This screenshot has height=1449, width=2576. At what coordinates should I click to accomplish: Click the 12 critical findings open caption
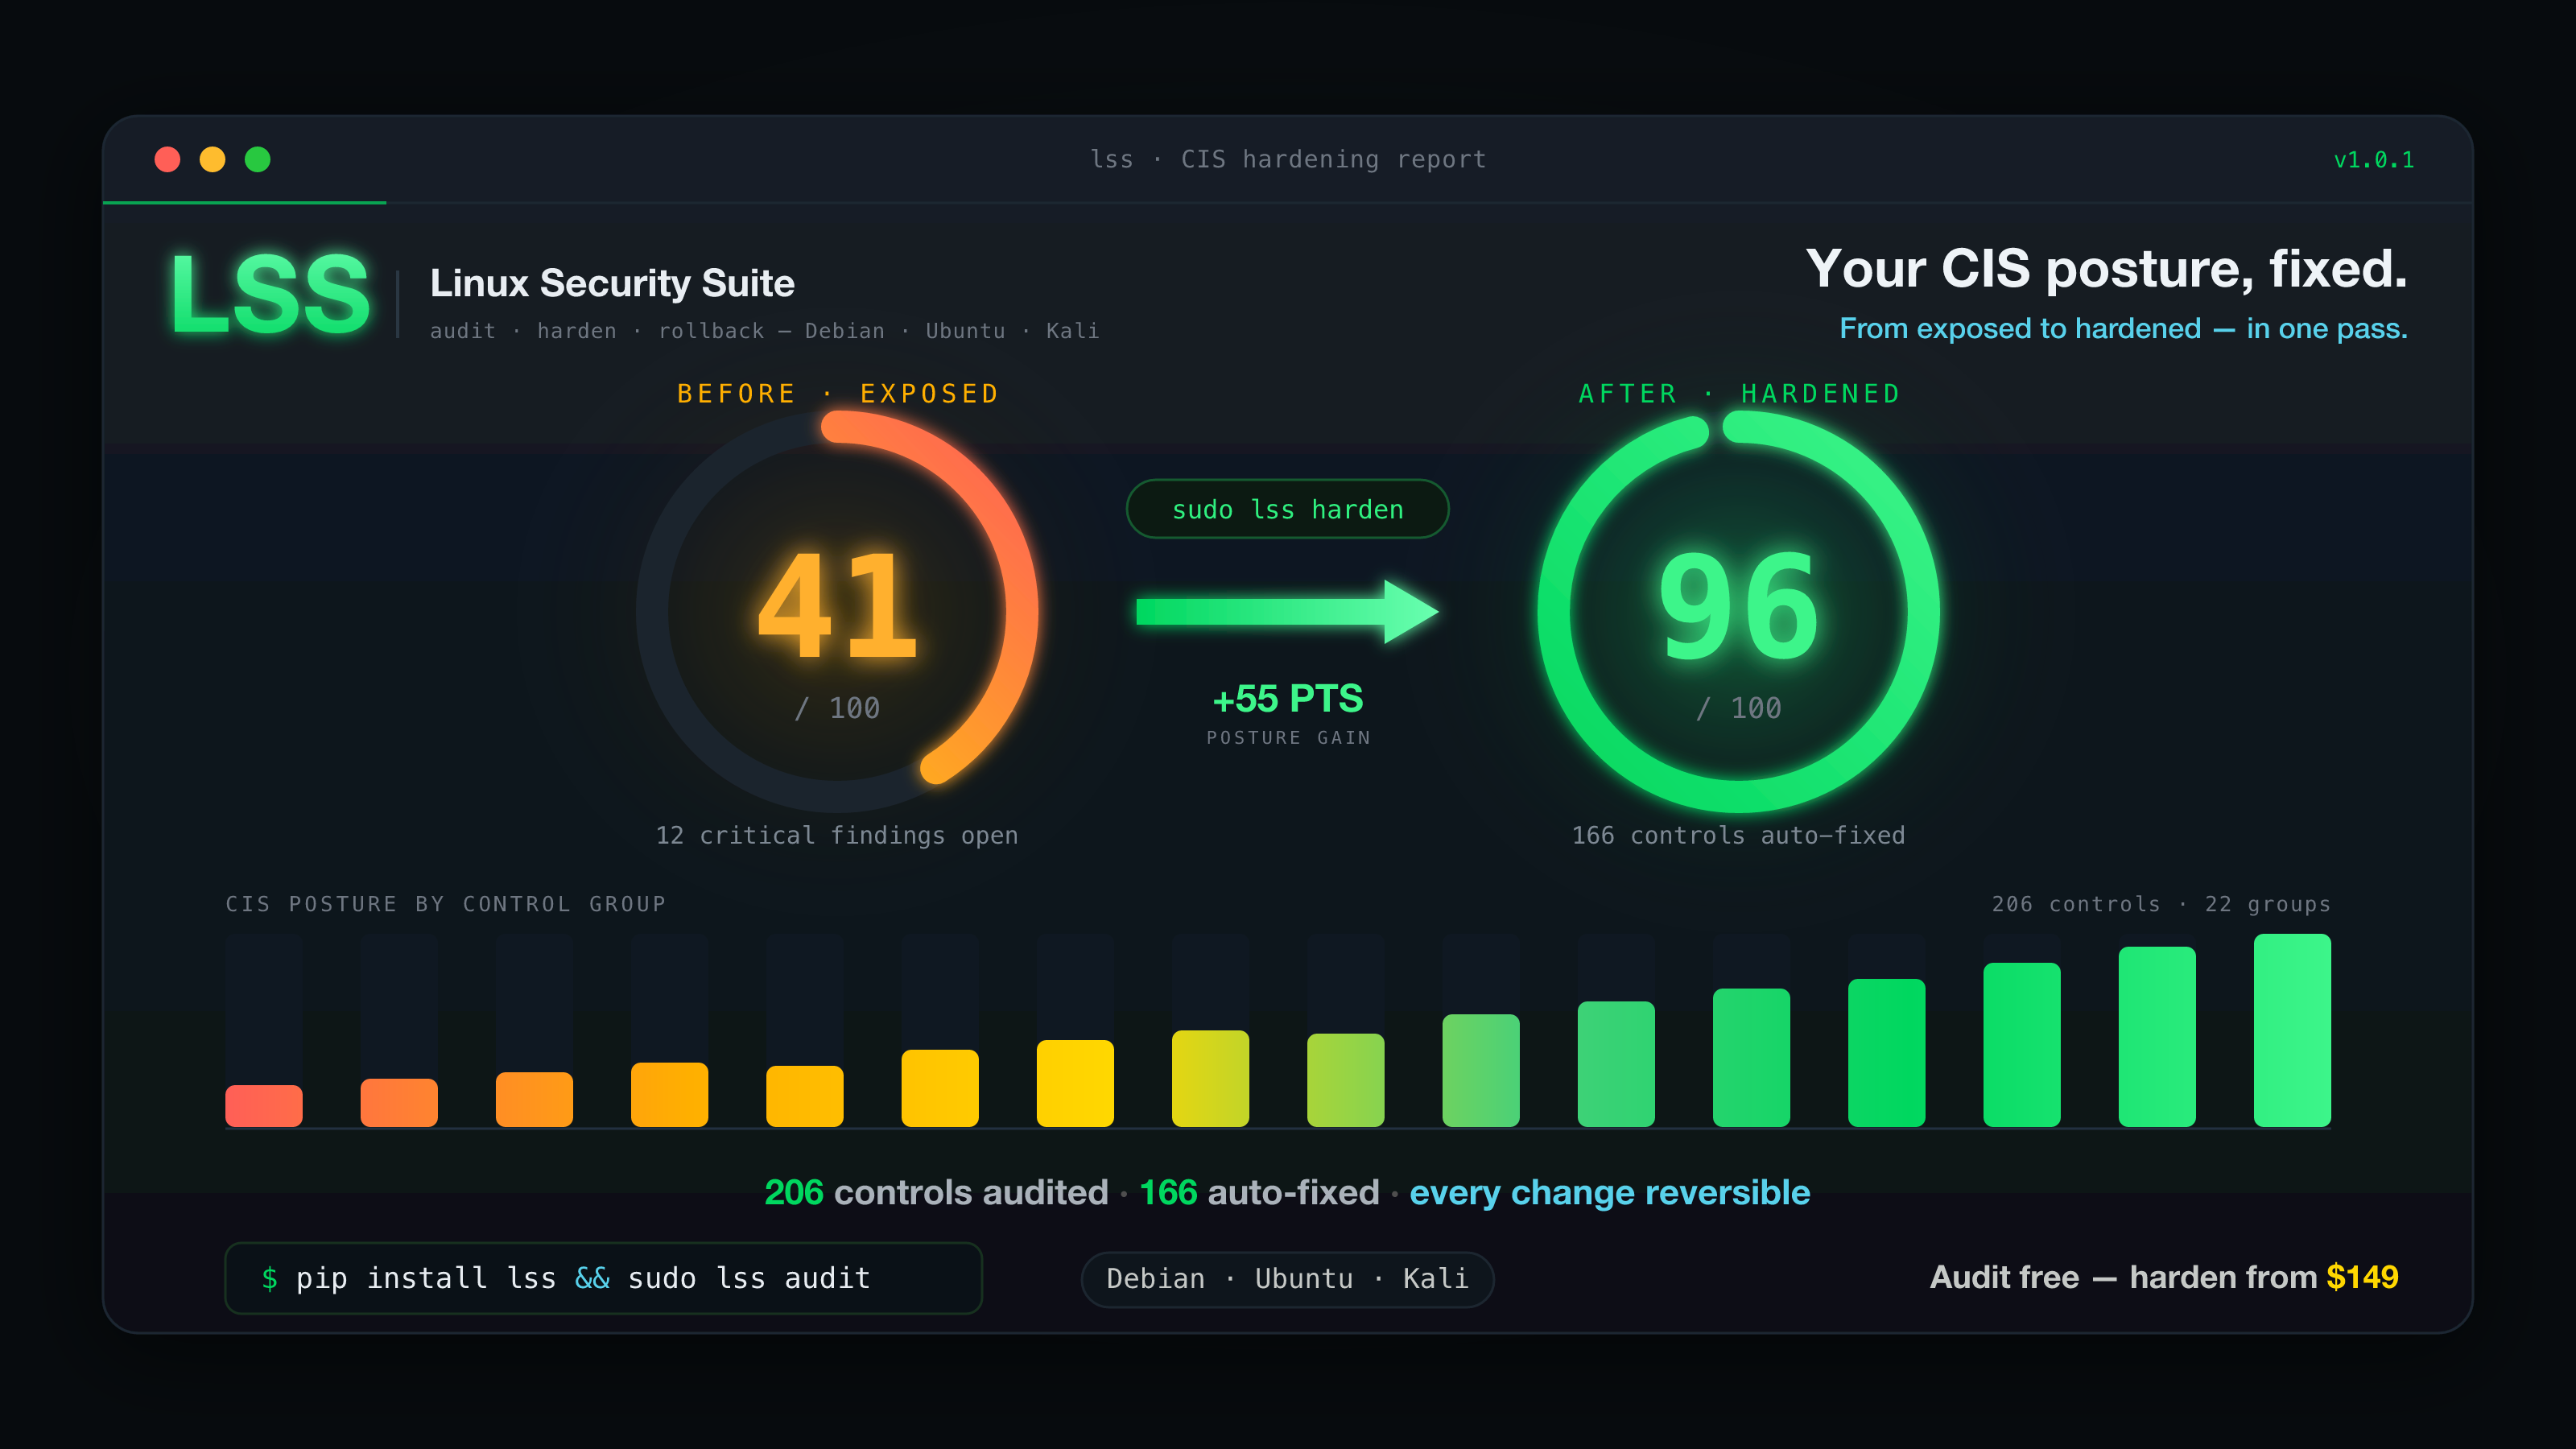point(837,835)
